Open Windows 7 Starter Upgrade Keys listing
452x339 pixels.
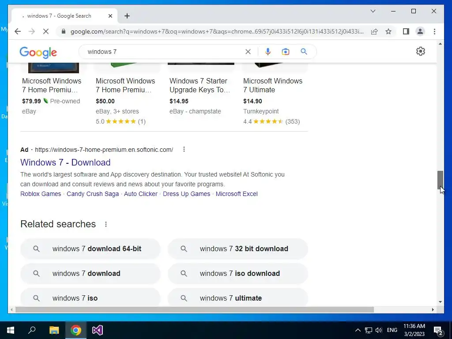pyautogui.click(x=200, y=85)
